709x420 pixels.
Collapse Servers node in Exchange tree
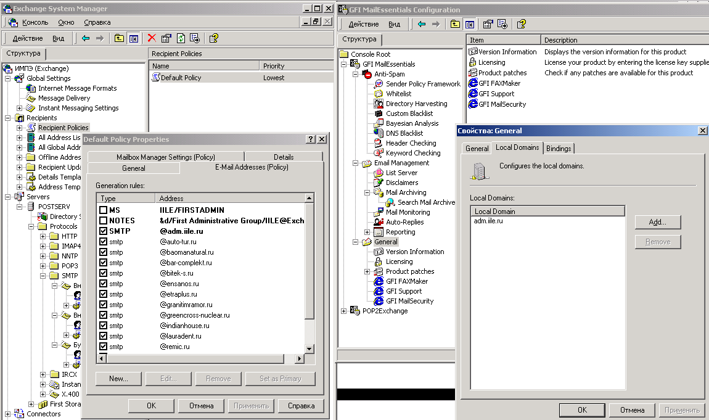pyautogui.click(x=7, y=197)
